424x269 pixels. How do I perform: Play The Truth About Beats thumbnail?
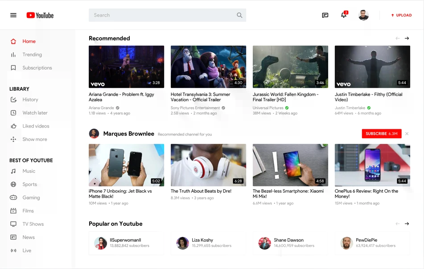click(x=208, y=165)
